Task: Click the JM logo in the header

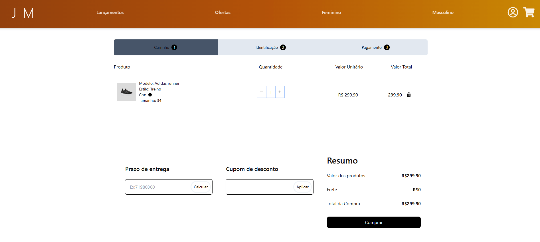Action: (x=23, y=13)
